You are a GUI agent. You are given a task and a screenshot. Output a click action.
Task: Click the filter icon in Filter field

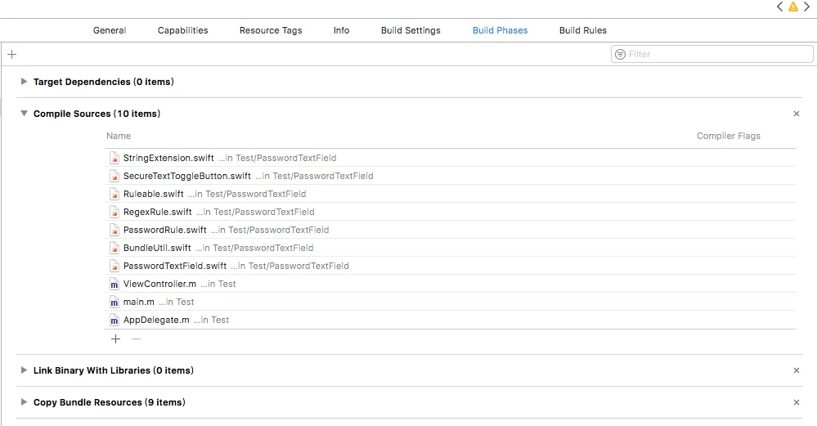pos(620,54)
